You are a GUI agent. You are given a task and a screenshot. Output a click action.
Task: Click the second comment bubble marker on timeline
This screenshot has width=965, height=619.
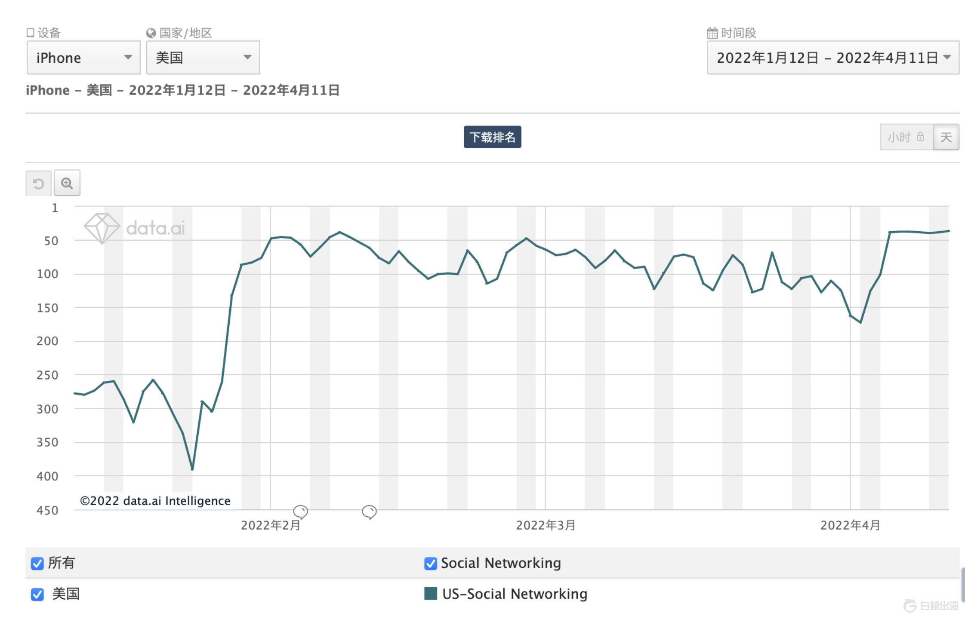click(x=369, y=512)
